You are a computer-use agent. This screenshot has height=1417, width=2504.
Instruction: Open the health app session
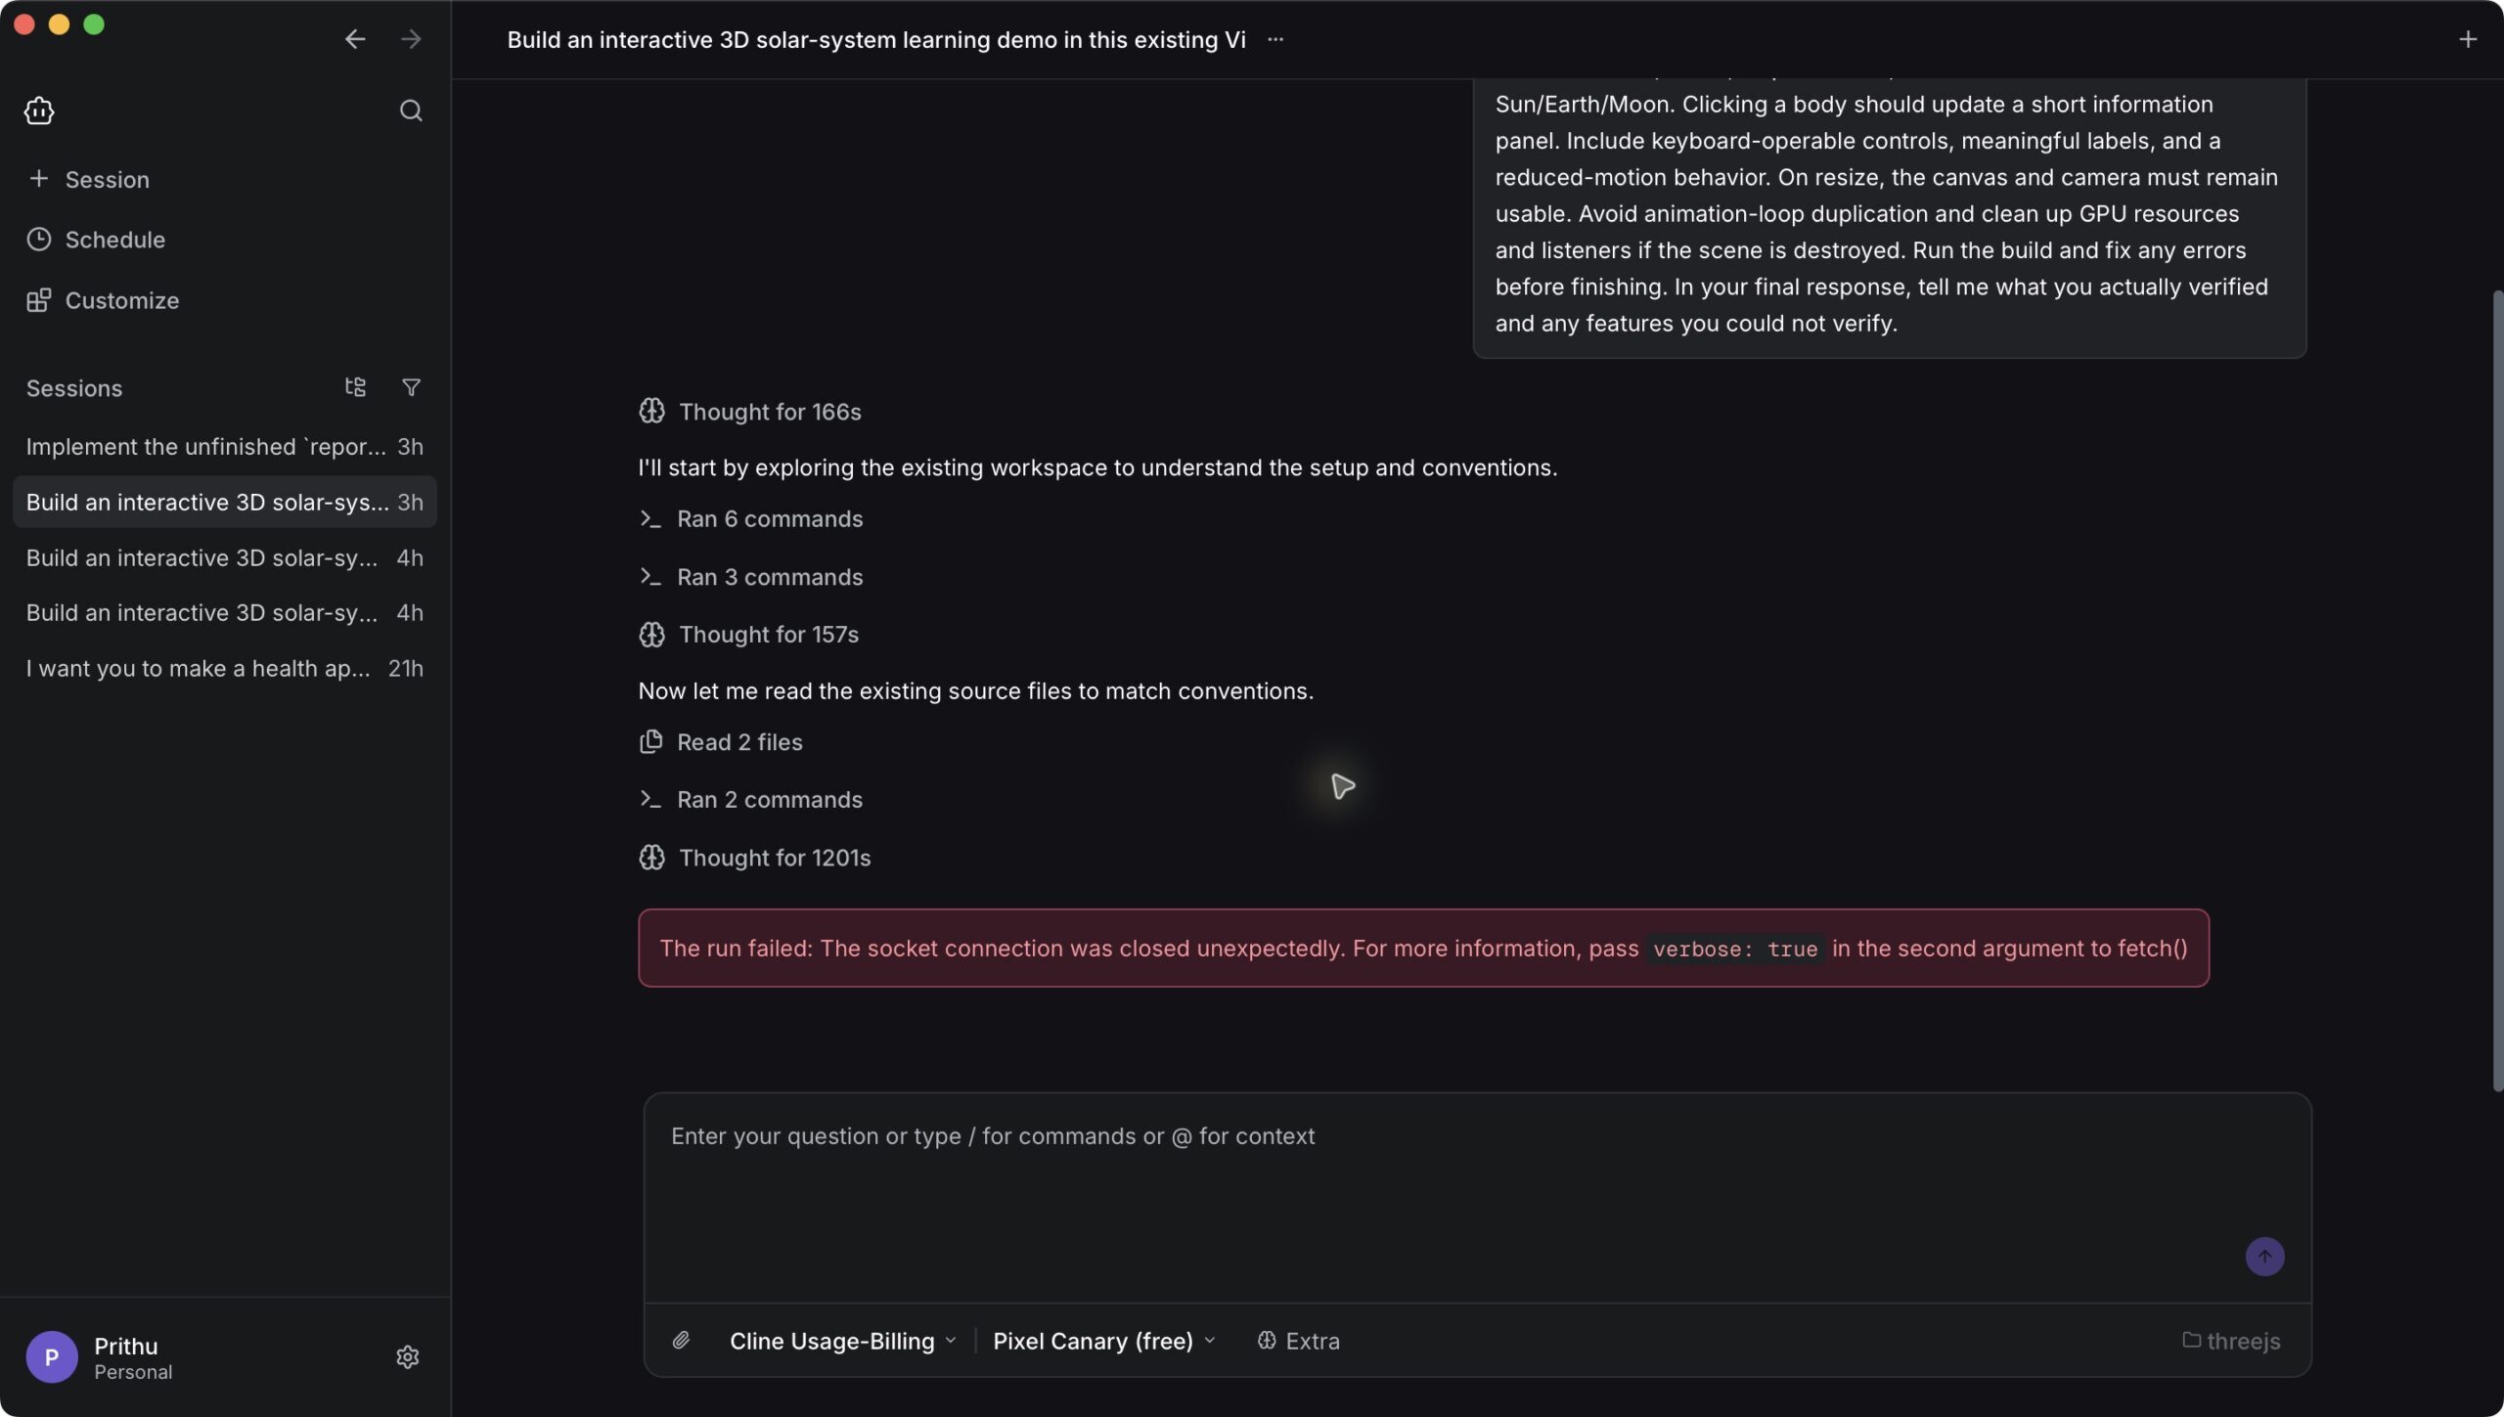point(225,668)
